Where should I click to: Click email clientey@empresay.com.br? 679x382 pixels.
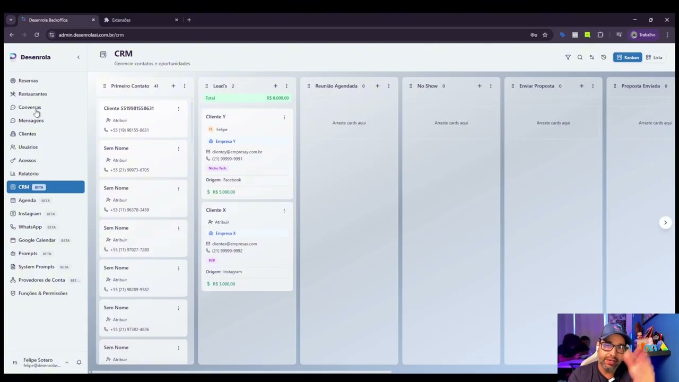coord(237,152)
